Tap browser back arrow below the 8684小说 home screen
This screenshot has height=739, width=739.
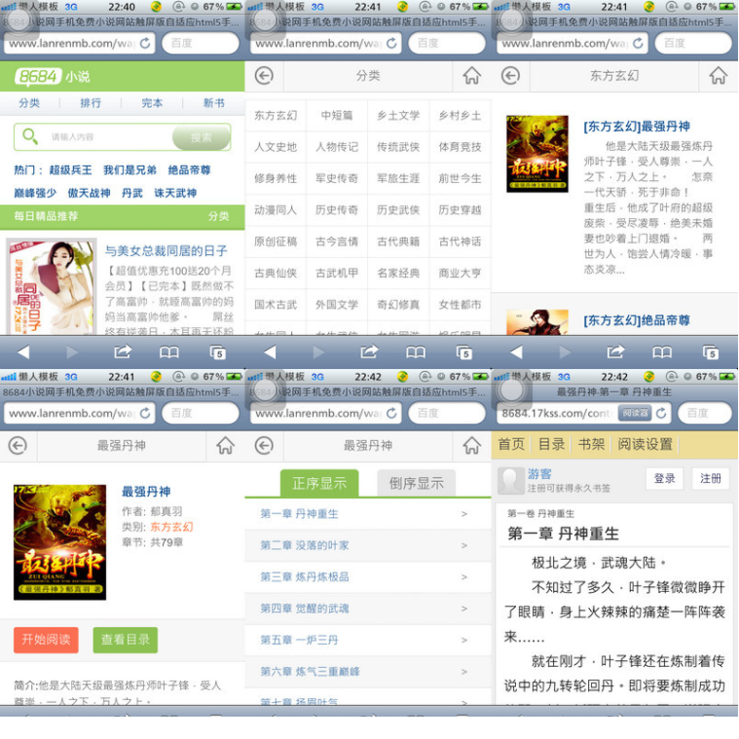tap(23, 351)
